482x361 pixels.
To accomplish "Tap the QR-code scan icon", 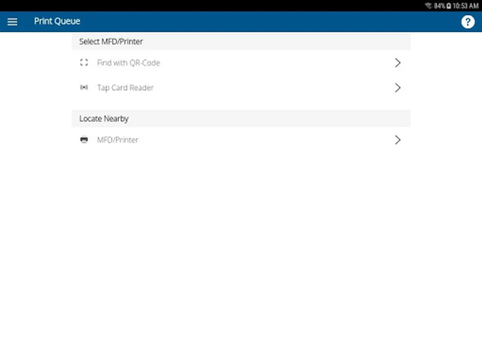I will 84,63.
